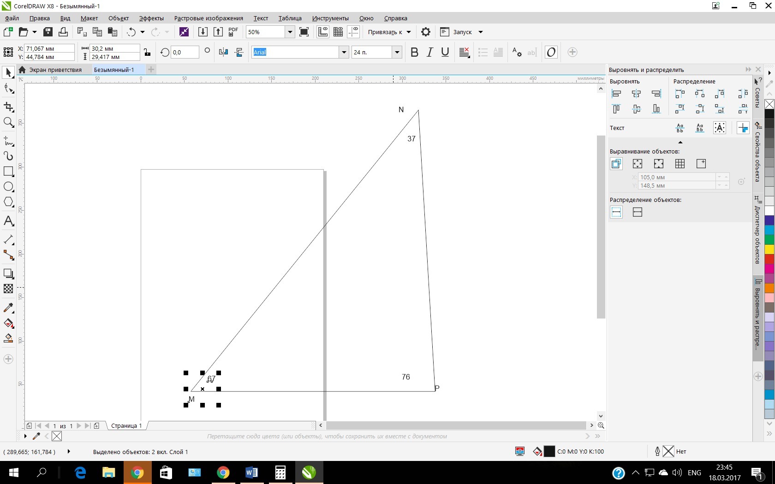The height and width of the screenshot is (484, 775).
Task: Toggle Italic text formatting
Action: [429, 52]
